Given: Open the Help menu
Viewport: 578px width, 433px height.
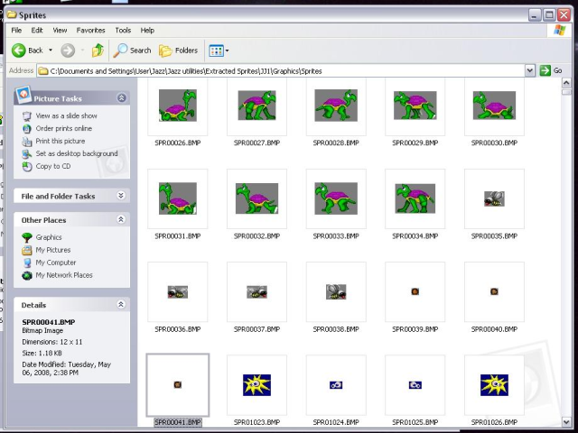Looking at the screenshot, I should pos(147,30).
